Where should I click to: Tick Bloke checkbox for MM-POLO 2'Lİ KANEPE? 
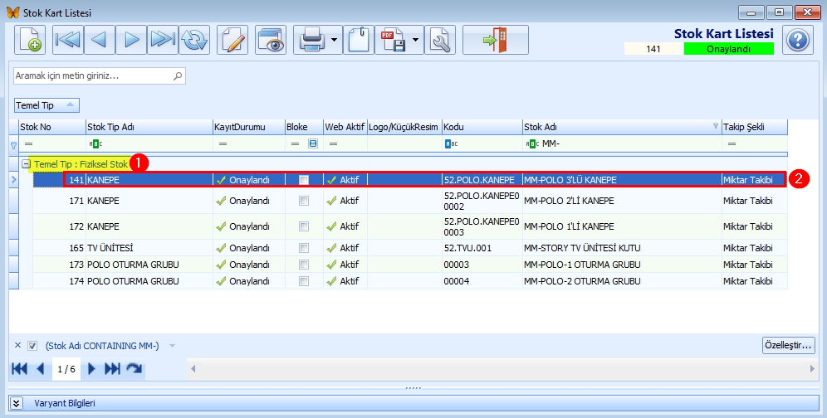(x=304, y=201)
